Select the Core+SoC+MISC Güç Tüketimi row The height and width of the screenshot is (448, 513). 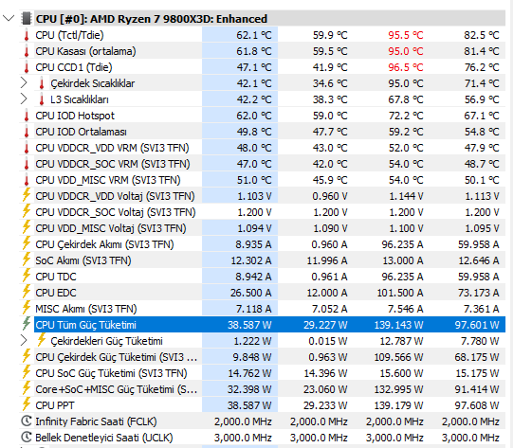pos(263,389)
